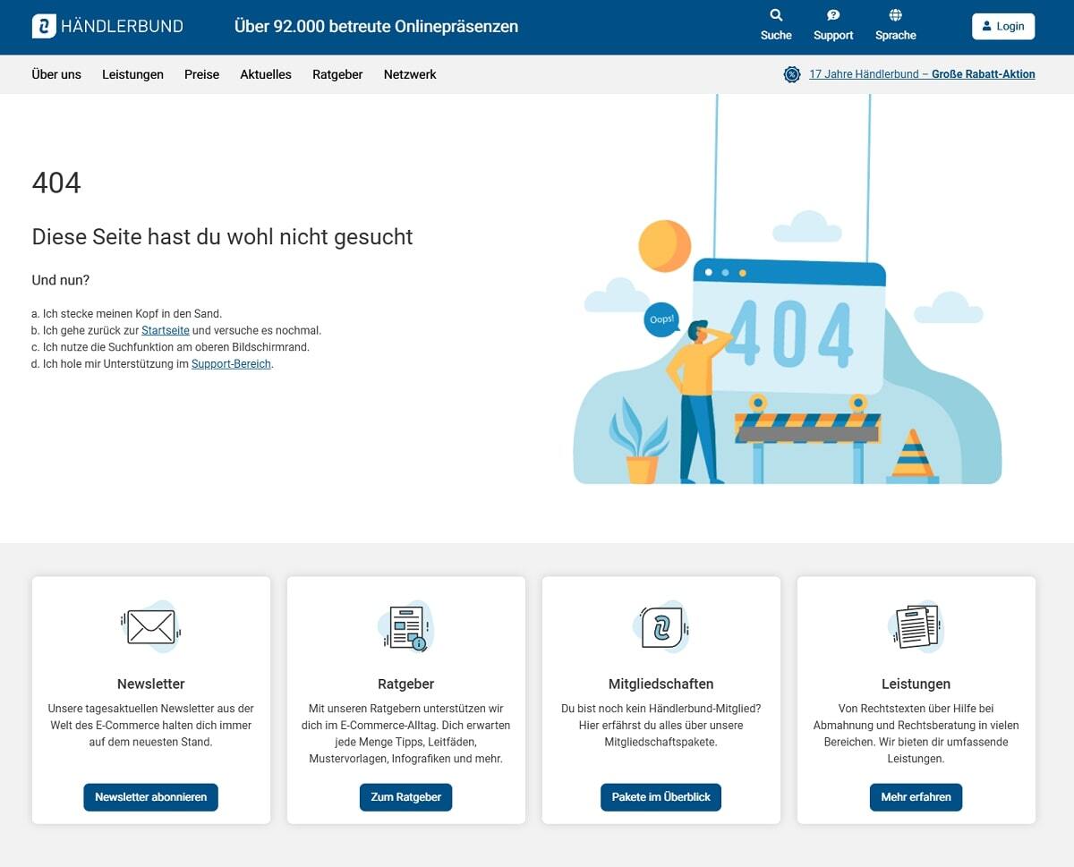1074x867 pixels.
Task: Click the Newsletter abonnieren button
Action: pyautogui.click(x=150, y=796)
